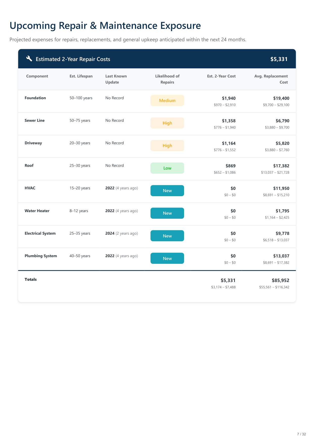Image resolution: width=314 pixels, height=444 pixels.
Task: Click the Component column header
Action: [37, 76]
